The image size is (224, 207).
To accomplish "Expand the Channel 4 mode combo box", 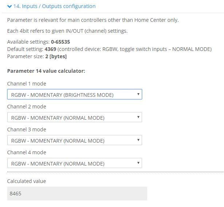I will [x=74, y=163].
